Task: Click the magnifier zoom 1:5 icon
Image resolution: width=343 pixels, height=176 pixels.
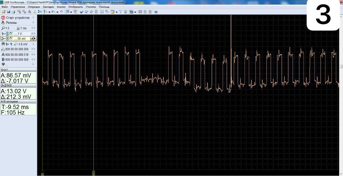Action: (x=3, y=28)
